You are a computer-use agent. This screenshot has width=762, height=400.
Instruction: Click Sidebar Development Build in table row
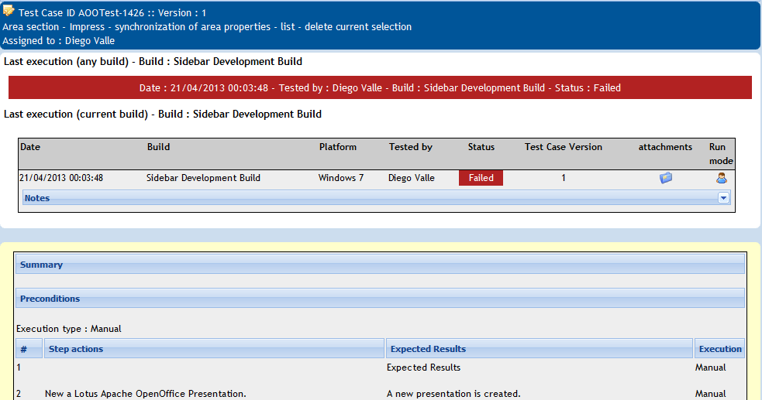coord(204,178)
